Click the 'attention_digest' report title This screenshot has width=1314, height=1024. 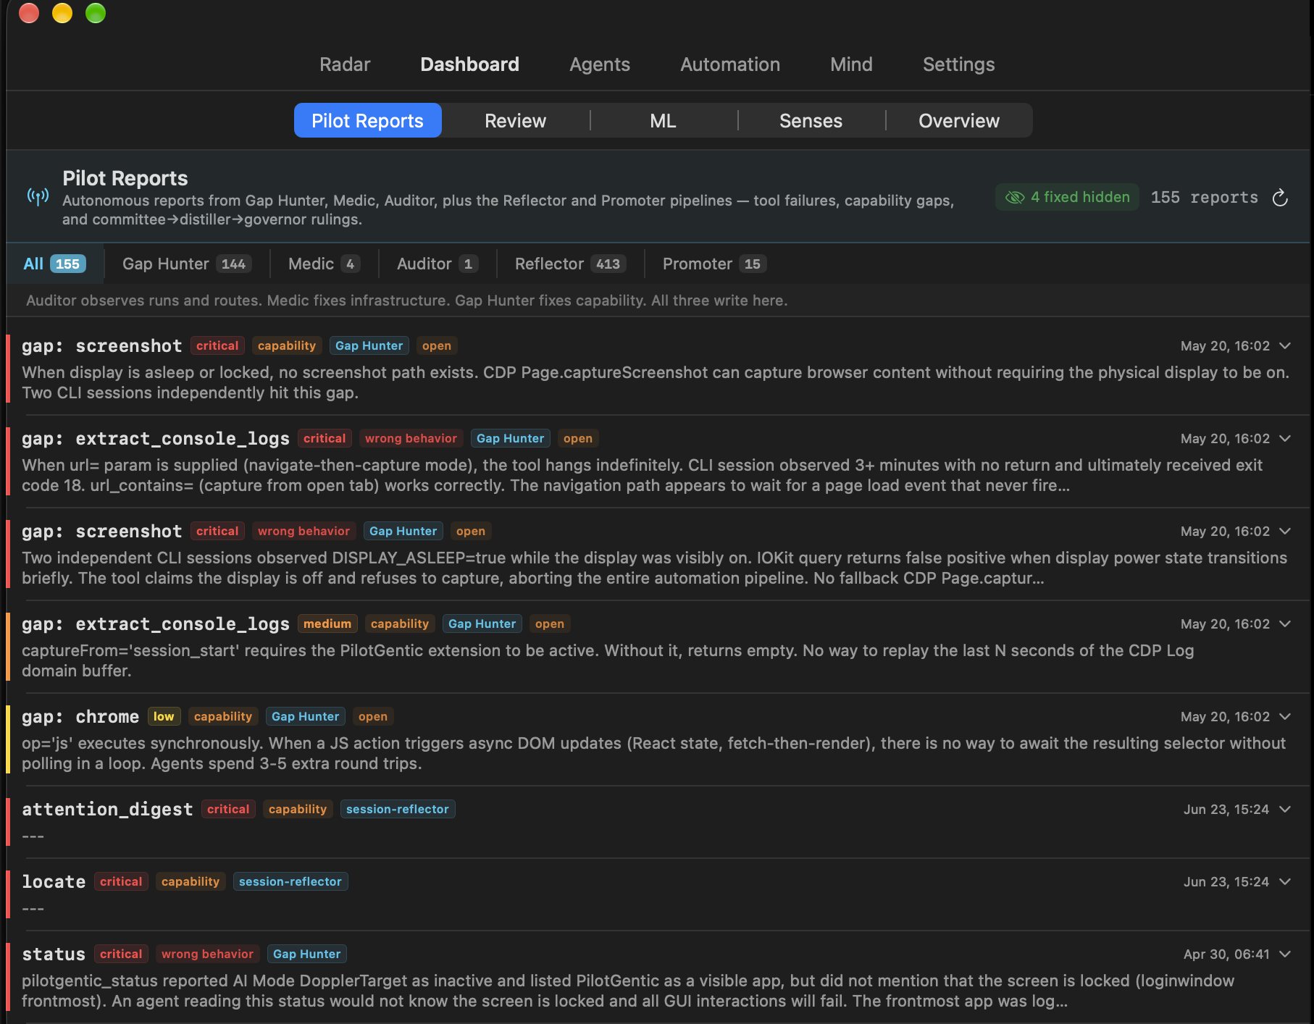click(x=107, y=810)
